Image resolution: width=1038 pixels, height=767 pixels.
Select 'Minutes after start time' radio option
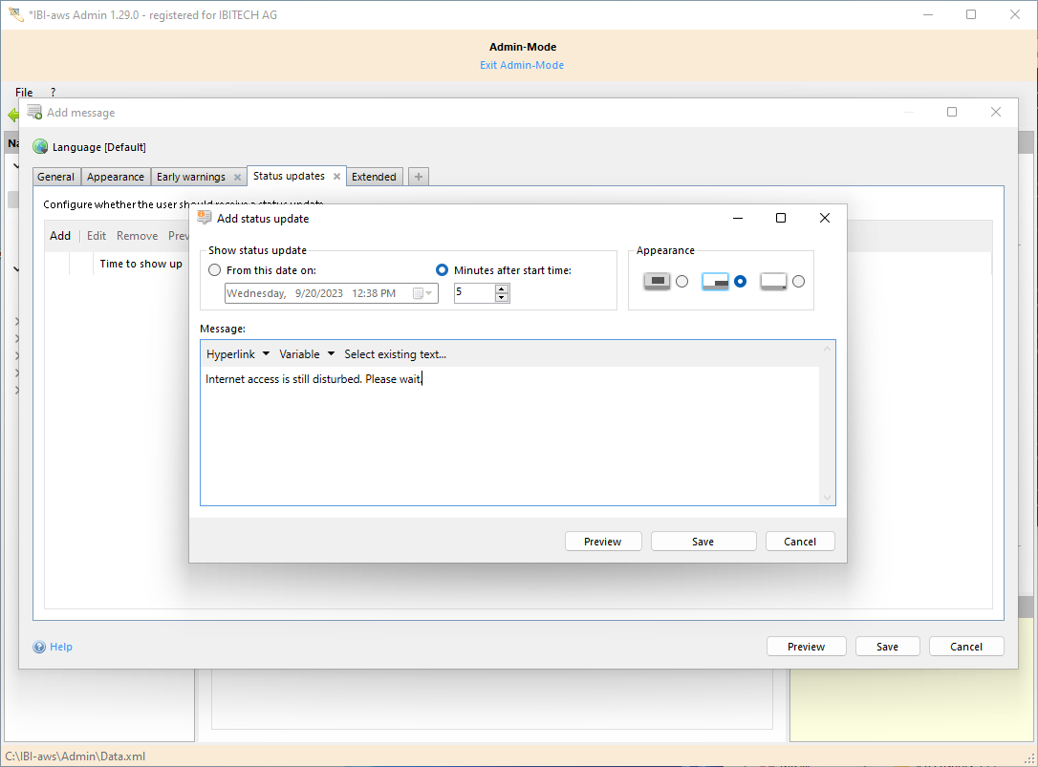[x=442, y=270]
